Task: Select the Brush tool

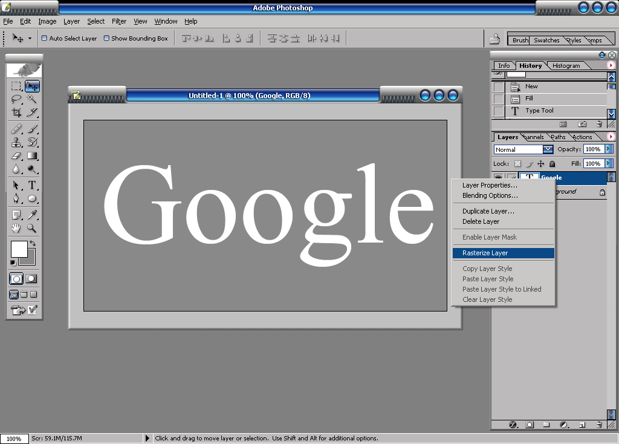Action: click(32, 129)
